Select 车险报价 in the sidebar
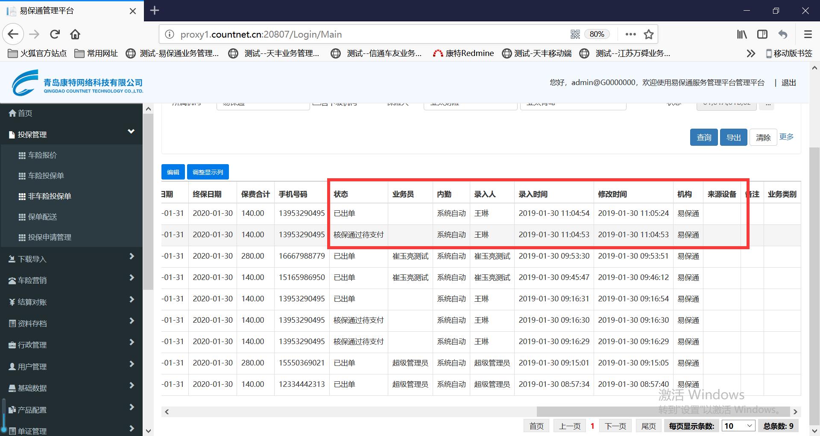This screenshot has height=436, width=820. pyautogui.click(x=42, y=155)
